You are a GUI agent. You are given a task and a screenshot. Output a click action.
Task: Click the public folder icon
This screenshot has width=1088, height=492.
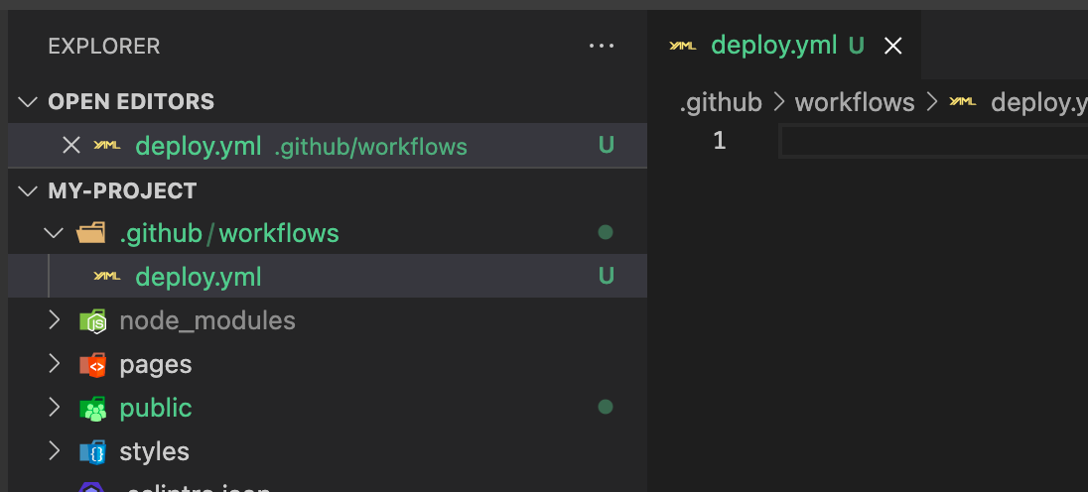coord(92,408)
